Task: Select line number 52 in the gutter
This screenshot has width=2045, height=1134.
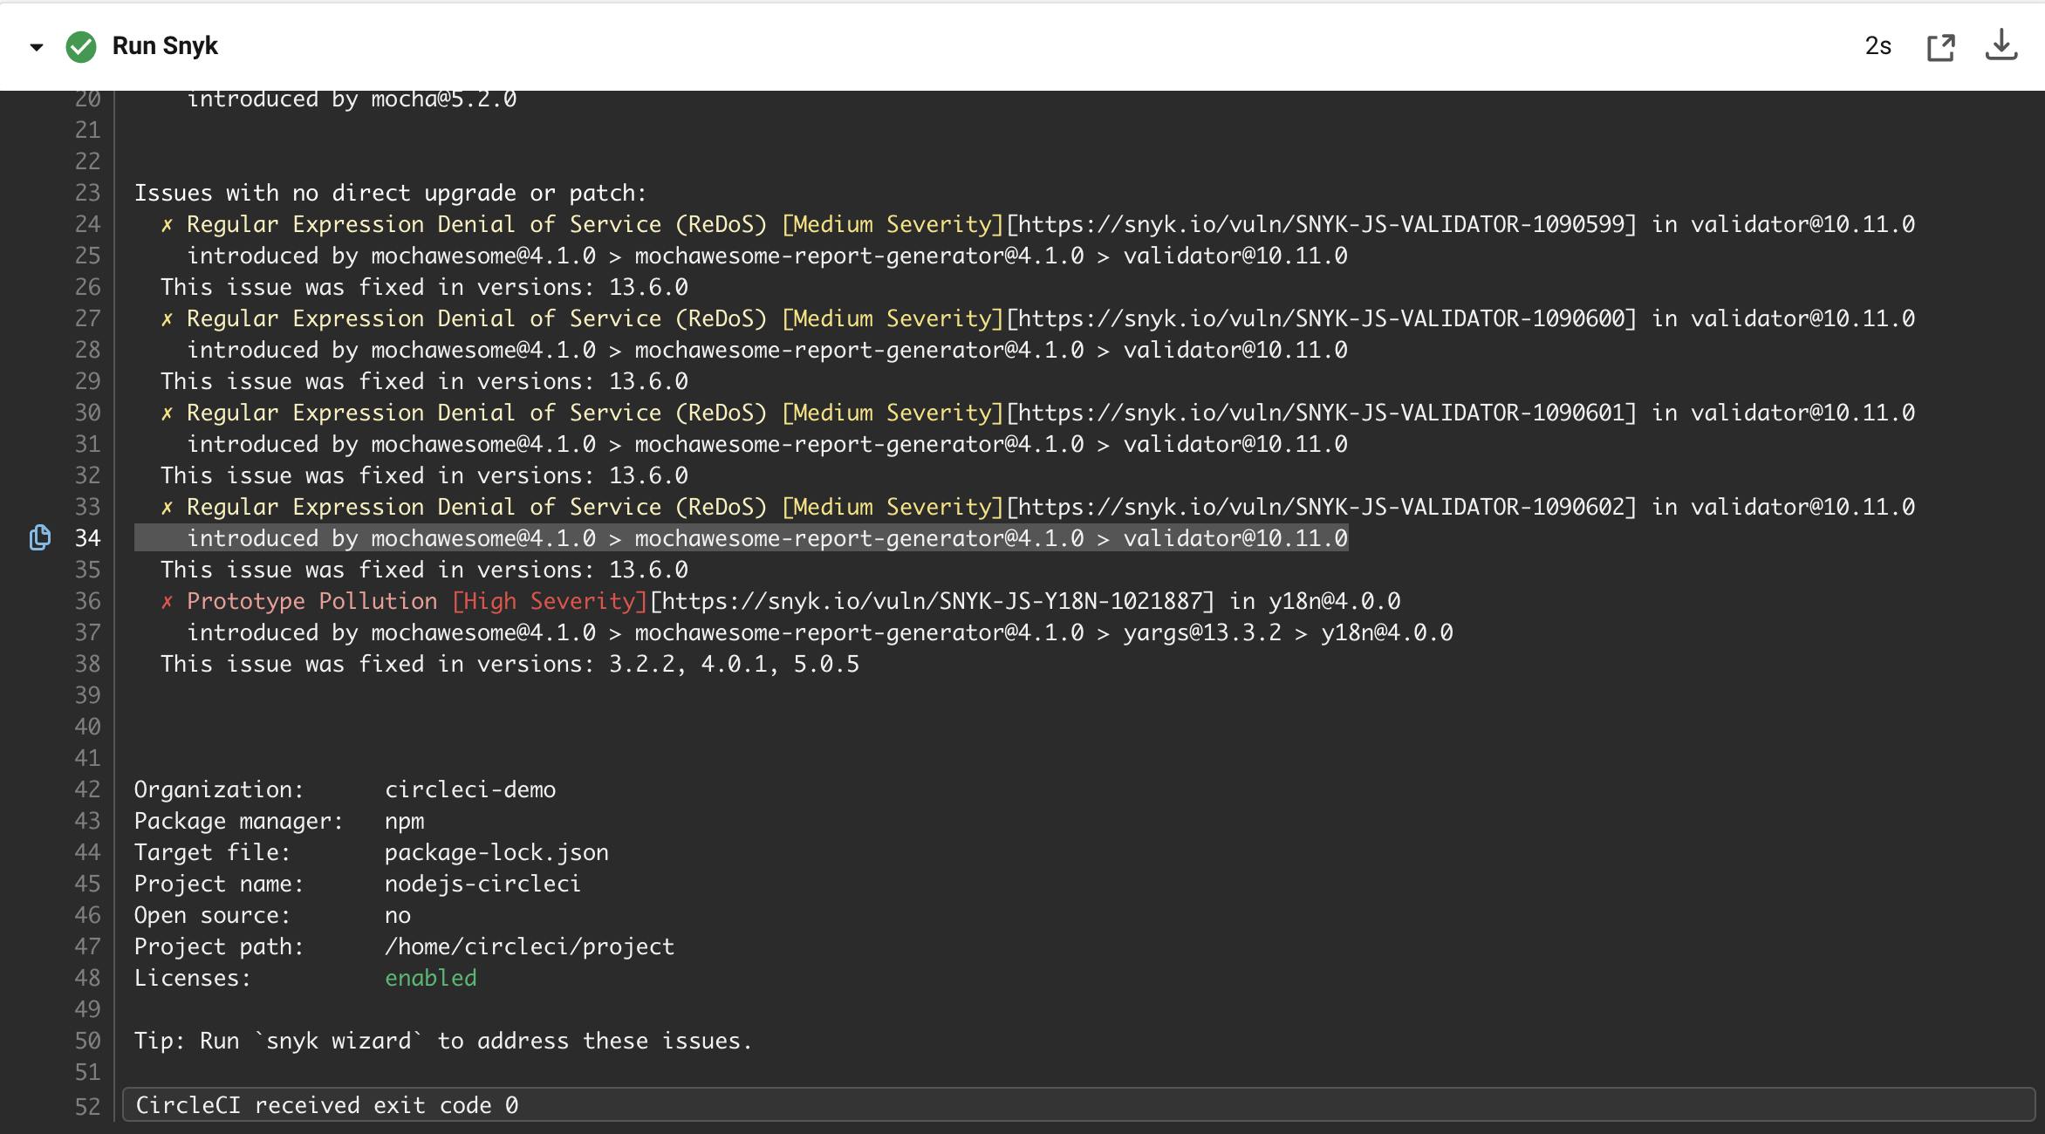Action: point(86,1103)
